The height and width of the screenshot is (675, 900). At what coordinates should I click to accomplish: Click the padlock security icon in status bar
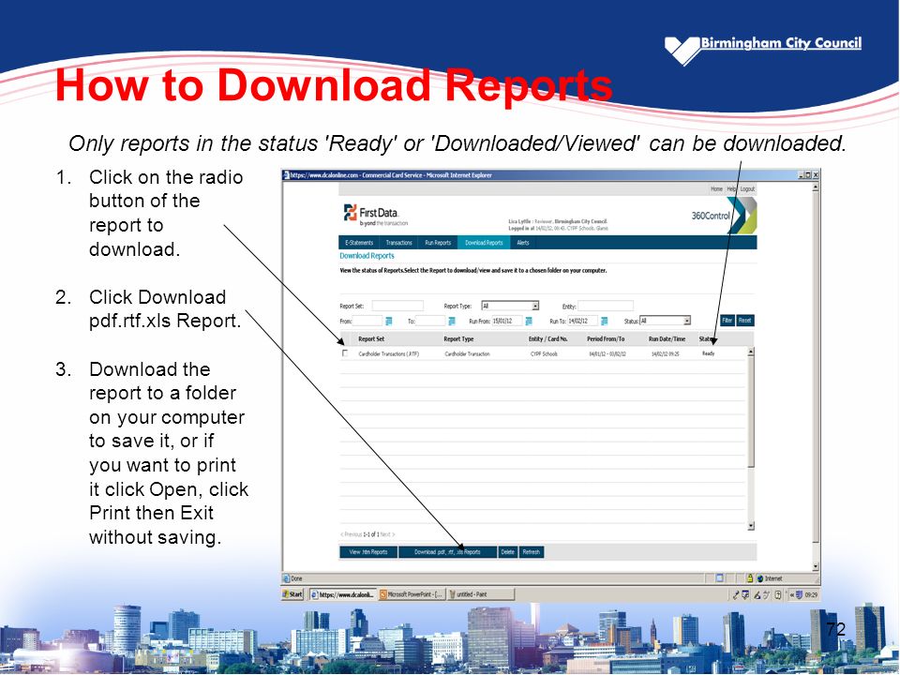(x=750, y=578)
